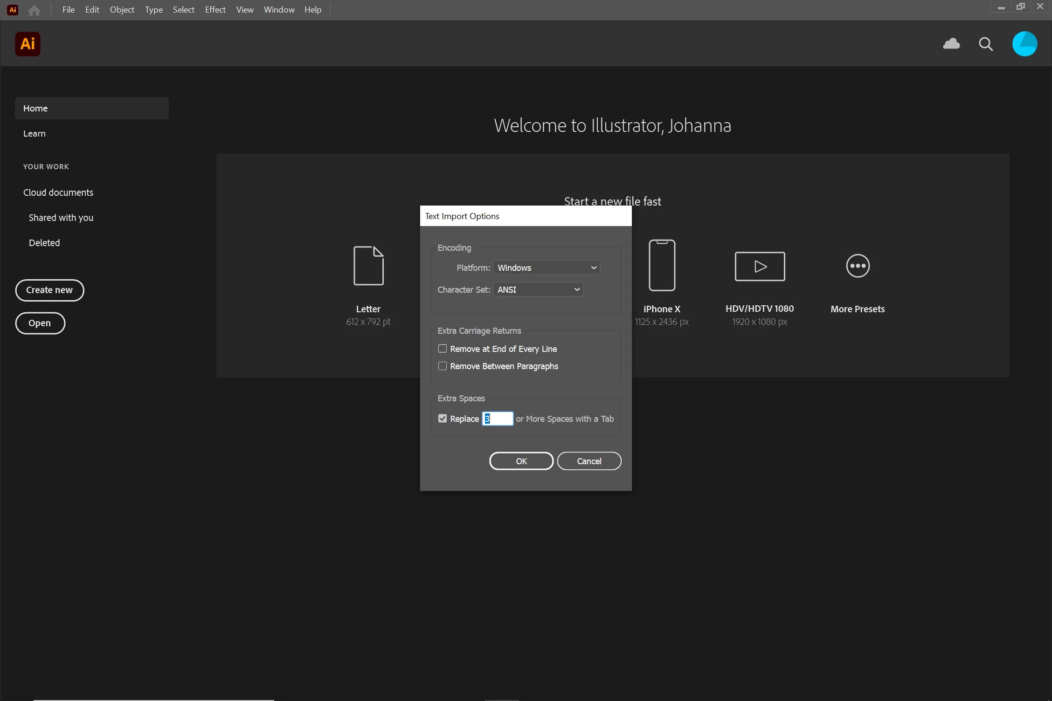This screenshot has width=1052, height=701.
Task: Open the user profile avatar
Action: pyautogui.click(x=1024, y=44)
